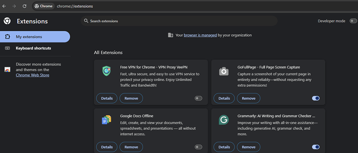Viewport: 358px width, 153px height.
Task: Click the 'Grammarly: AI Writing and Grammar Checker' title
Action: pos(276,116)
